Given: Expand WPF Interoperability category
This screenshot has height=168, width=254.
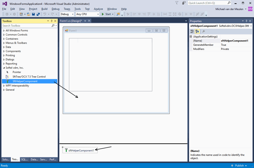Looking at the screenshot, I should tap(4, 86).
